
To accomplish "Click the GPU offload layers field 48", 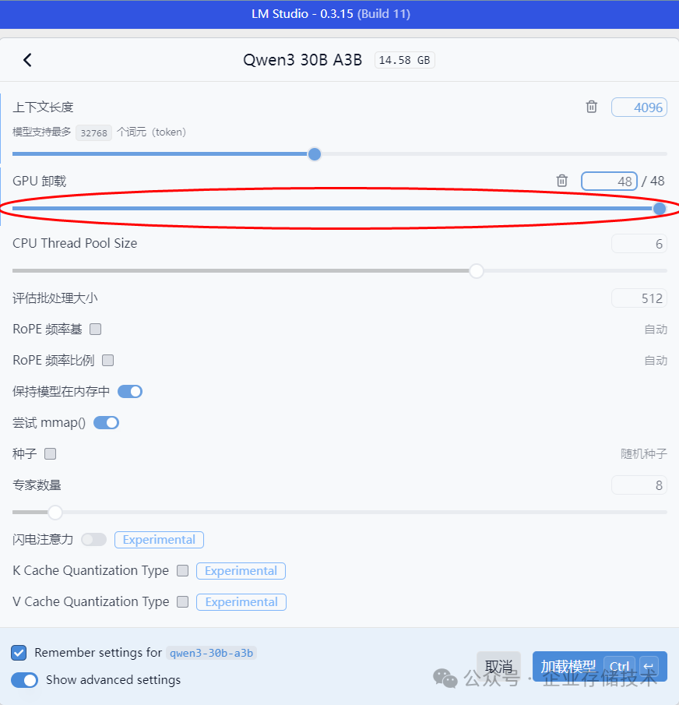I will click(609, 182).
